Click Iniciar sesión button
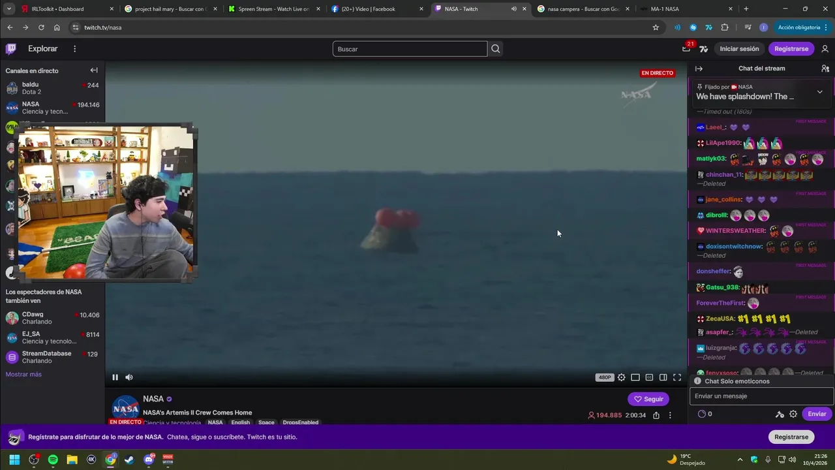The image size is (835, 470). [x=739, y=49]
